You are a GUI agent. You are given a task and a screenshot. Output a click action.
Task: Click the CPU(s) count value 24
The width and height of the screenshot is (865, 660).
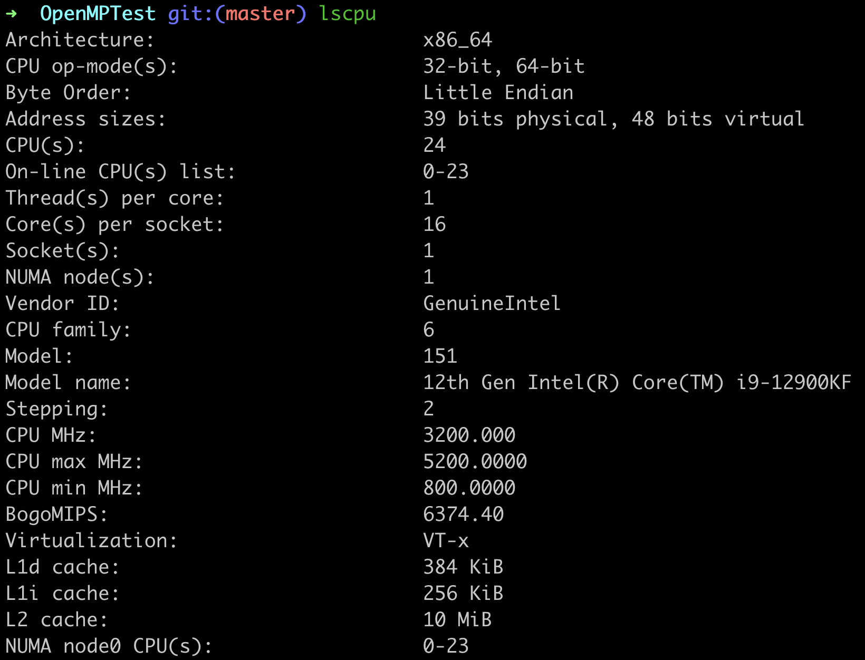click(435, 145)
